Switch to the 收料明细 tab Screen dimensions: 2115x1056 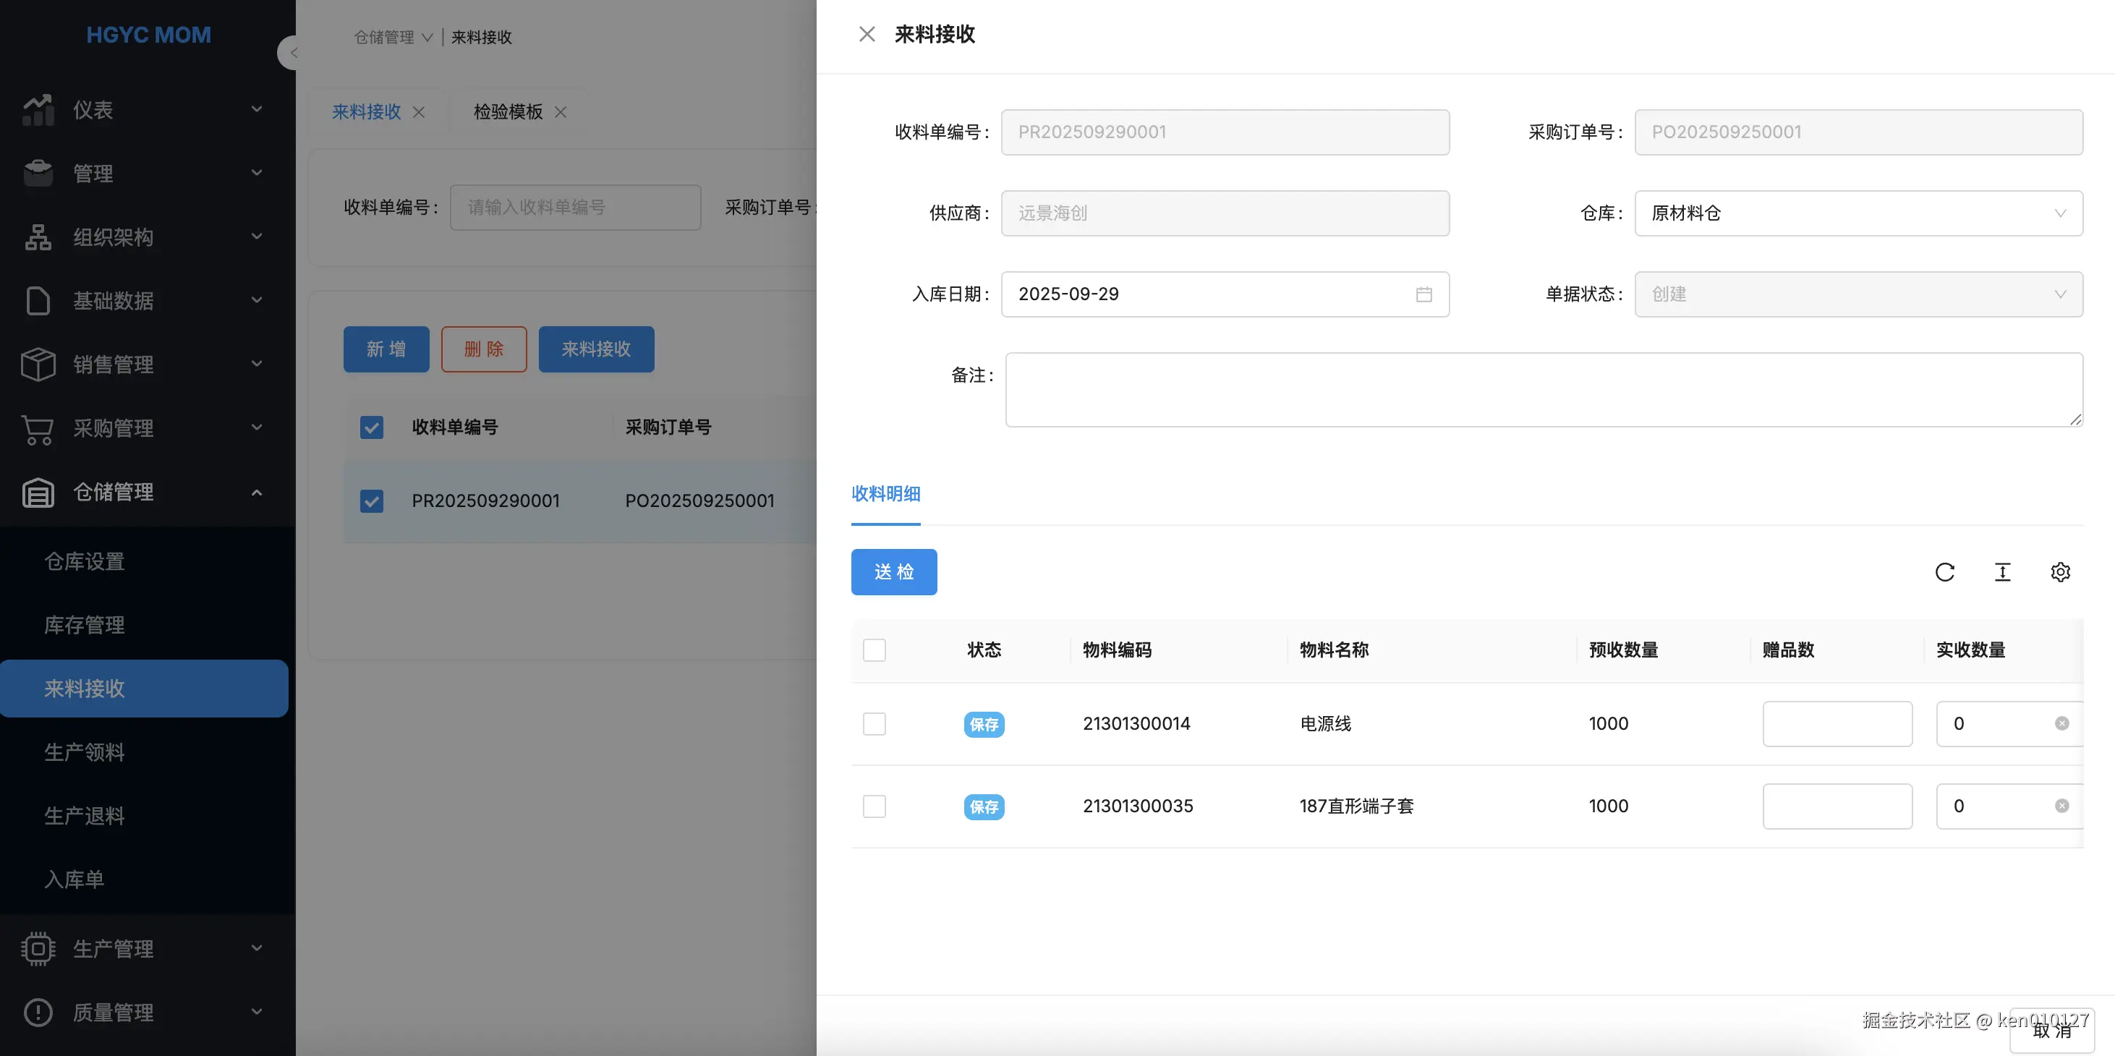(x=885, y=493)
